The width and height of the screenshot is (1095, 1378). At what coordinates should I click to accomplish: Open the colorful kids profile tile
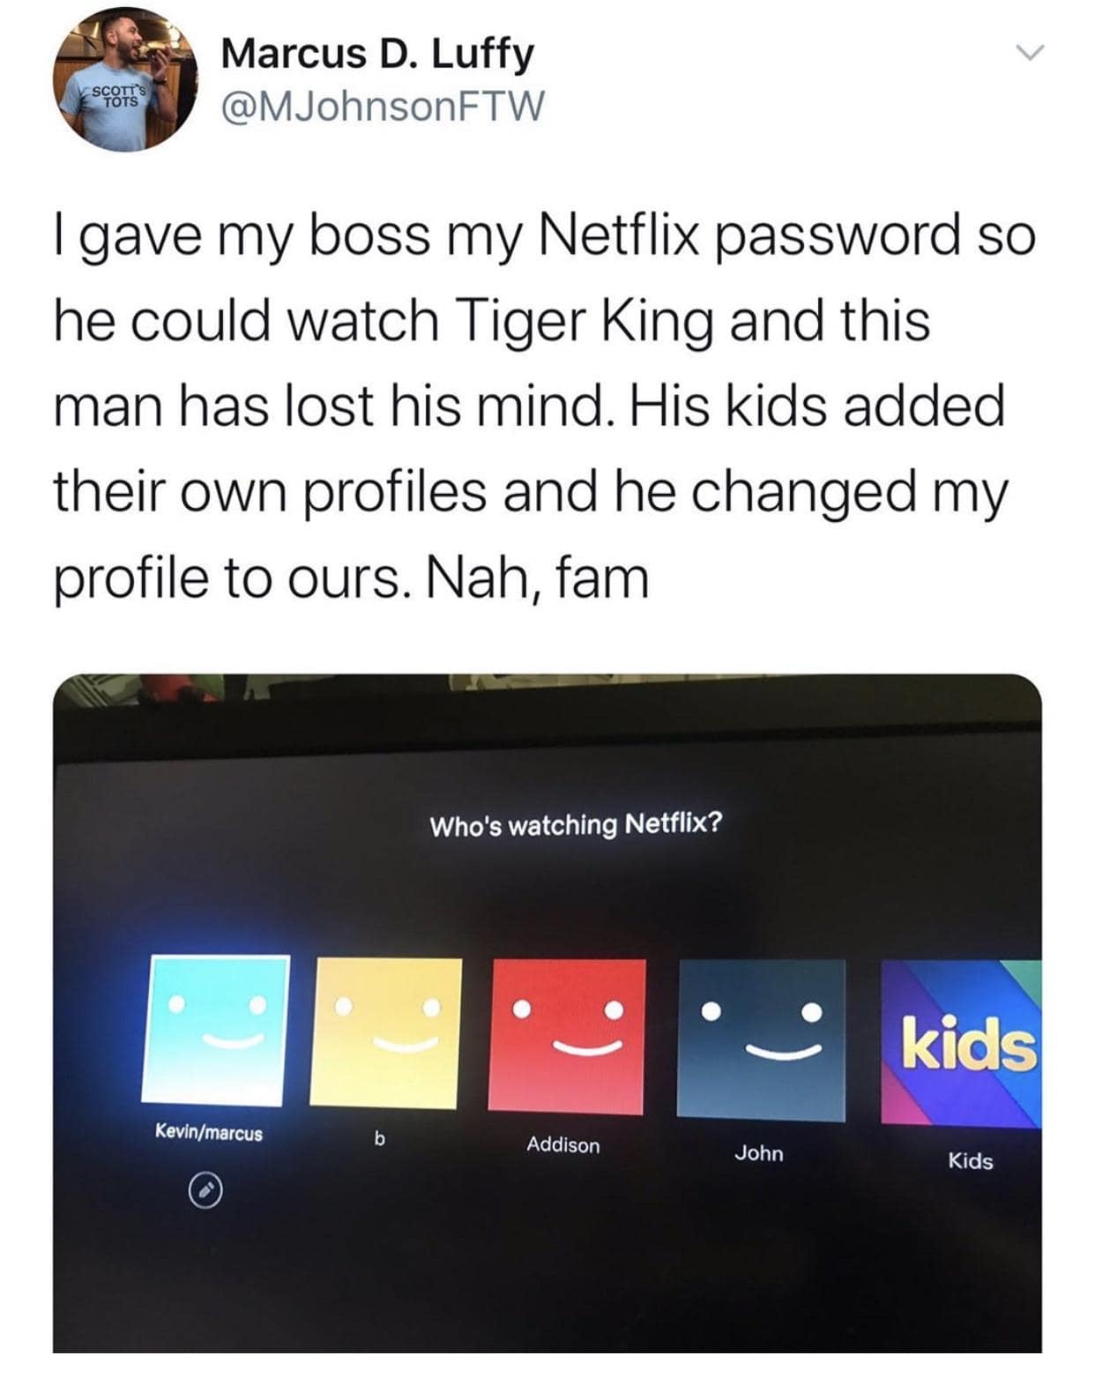pos(961,1043)
